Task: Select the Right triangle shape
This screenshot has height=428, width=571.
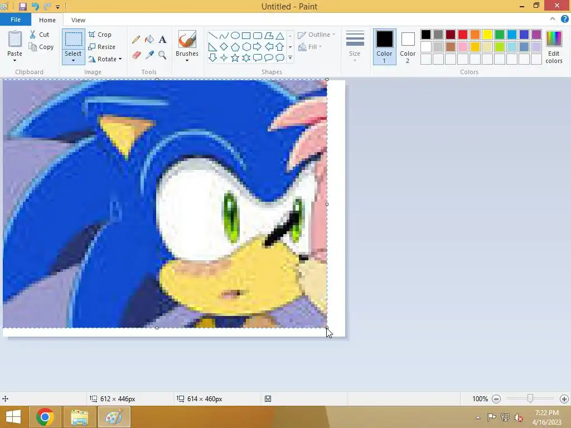Action: click(212, 47)
